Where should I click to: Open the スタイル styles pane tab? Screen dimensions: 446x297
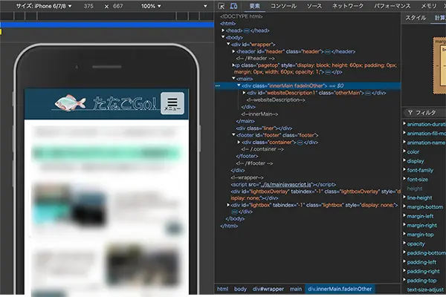(x=416, y=18)
